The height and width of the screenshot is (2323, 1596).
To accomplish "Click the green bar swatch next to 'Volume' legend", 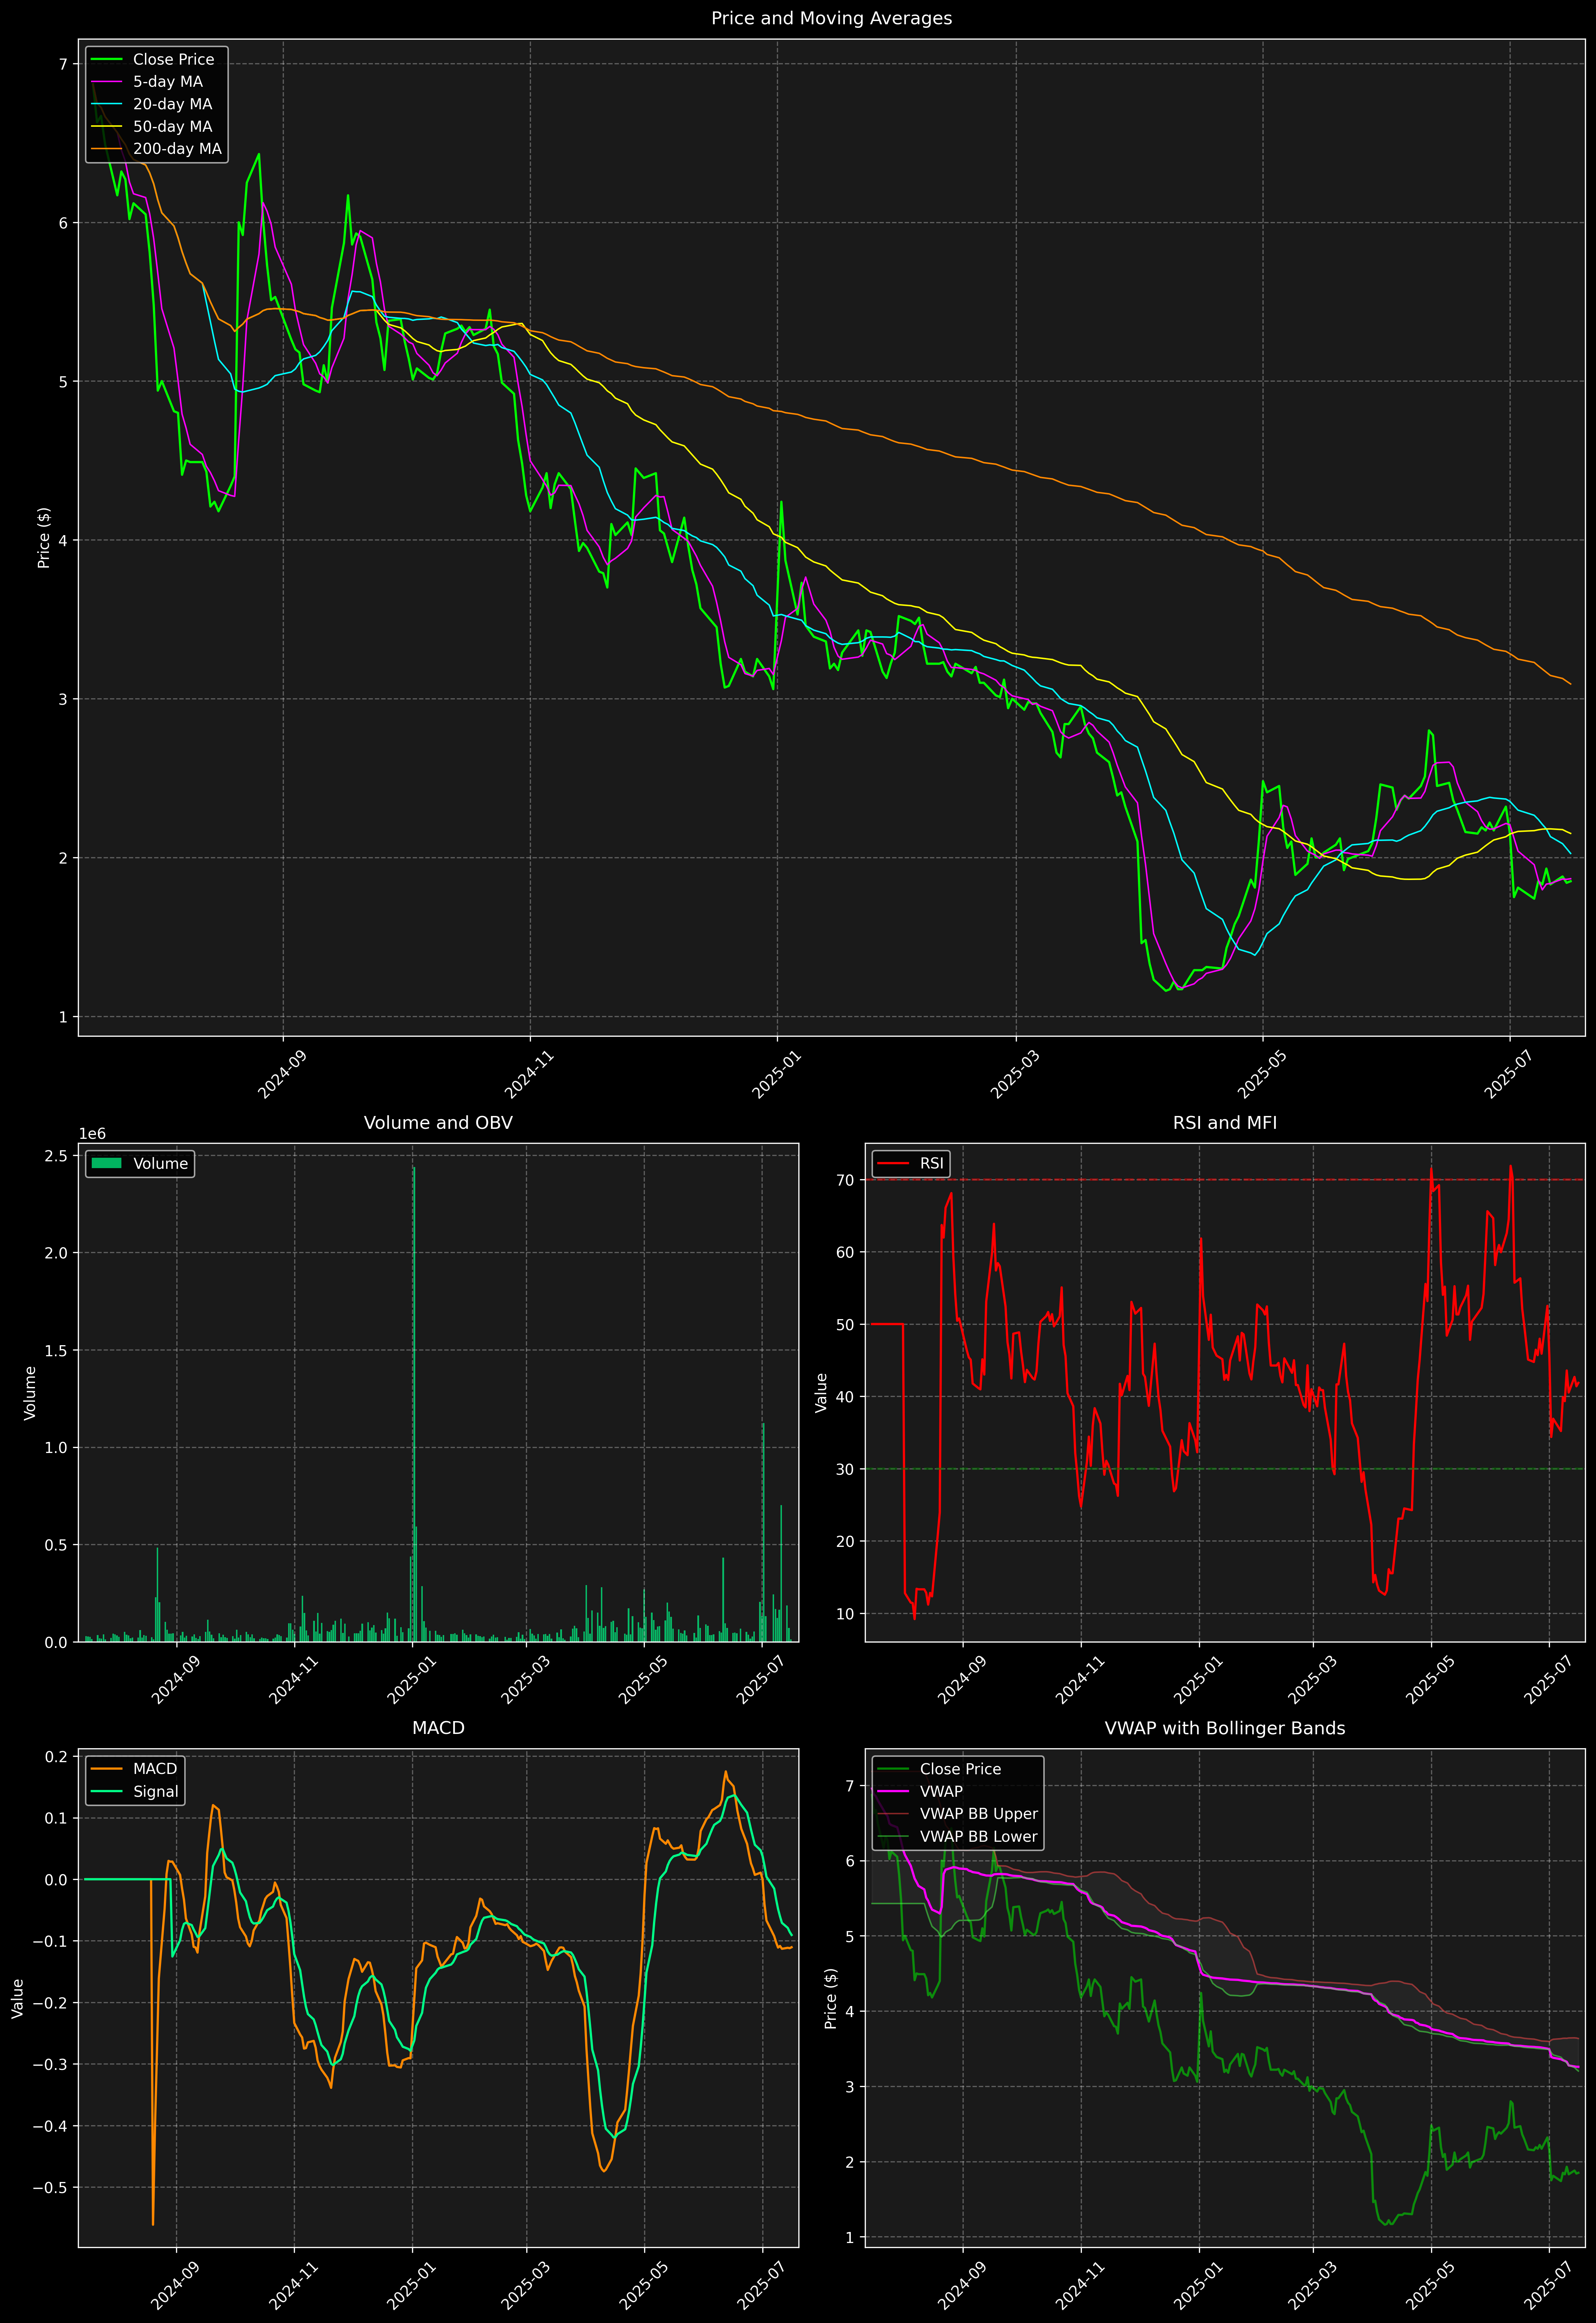I will coord(107,1163).
